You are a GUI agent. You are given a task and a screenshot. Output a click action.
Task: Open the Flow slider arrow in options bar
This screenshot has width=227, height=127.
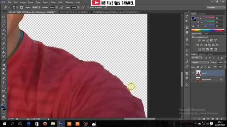[x=78, y=7]
